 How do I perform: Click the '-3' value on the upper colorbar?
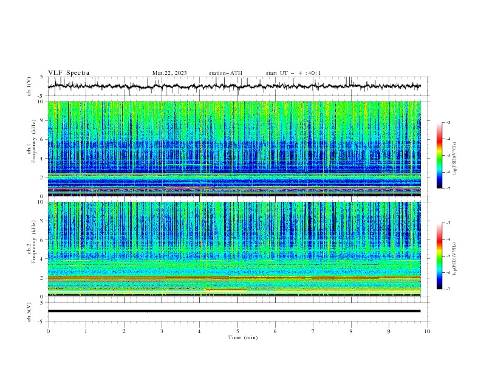pyautogui.click(x=448, y=122)
